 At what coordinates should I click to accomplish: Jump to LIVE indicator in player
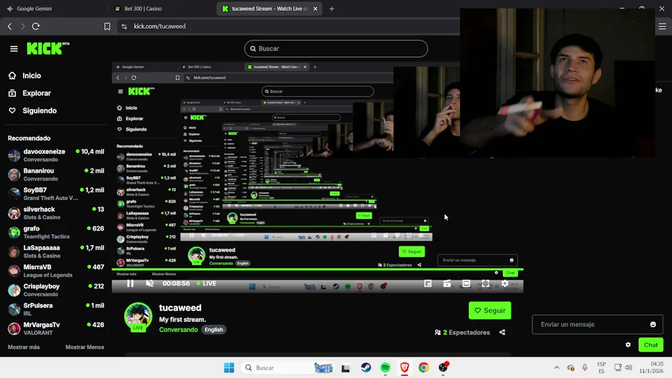click(x=206, y=283)
